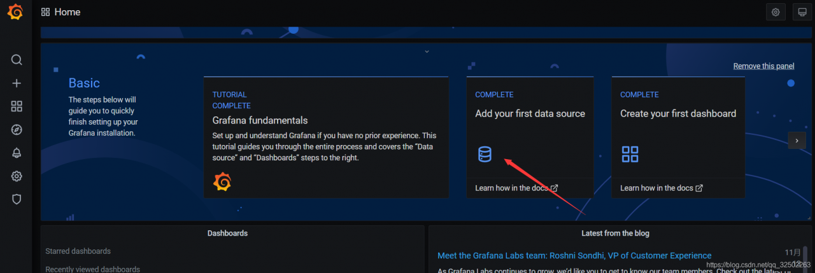The height and width of the screenshot is (273, 815).
Task: Click the Dashboards panel header
Action: tap(227, 234)
